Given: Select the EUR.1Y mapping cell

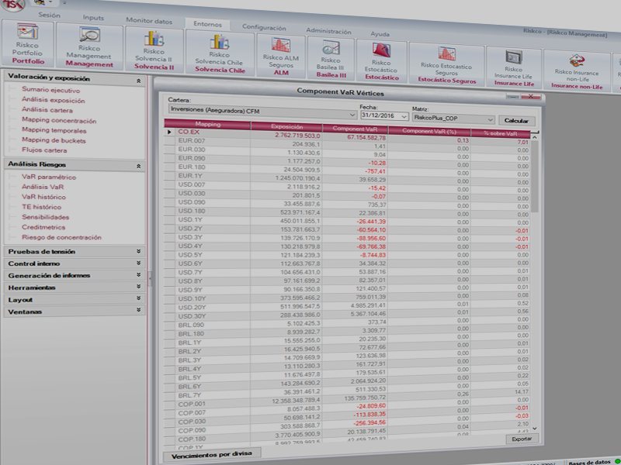Looking at the screenshot, I should point(213,176).
